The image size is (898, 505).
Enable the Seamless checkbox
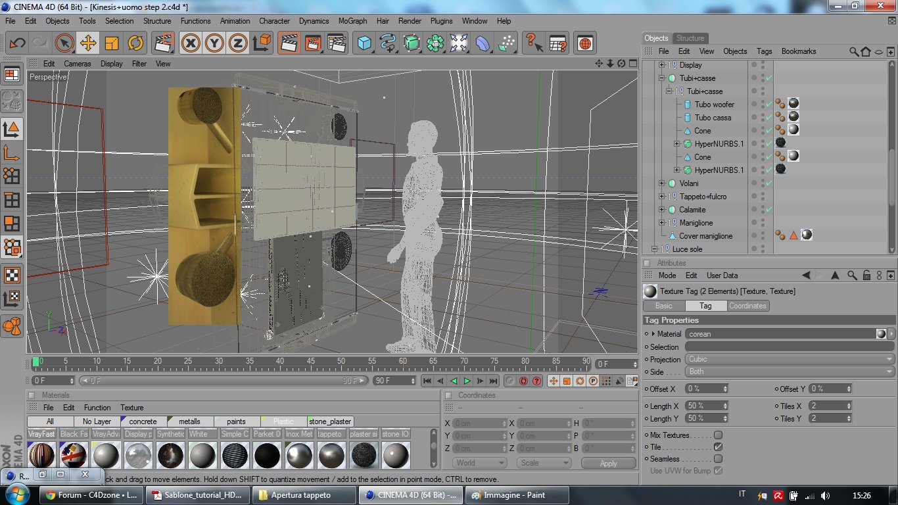click(718, 459)
